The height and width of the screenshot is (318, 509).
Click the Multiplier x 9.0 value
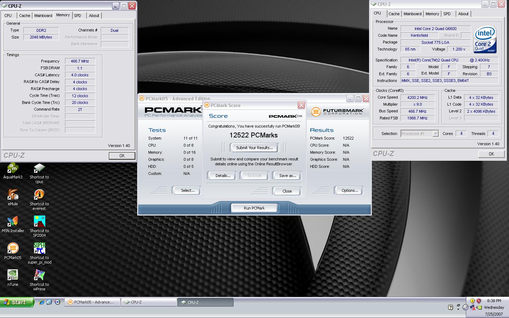pyautogui.click(x=417, y=104)
